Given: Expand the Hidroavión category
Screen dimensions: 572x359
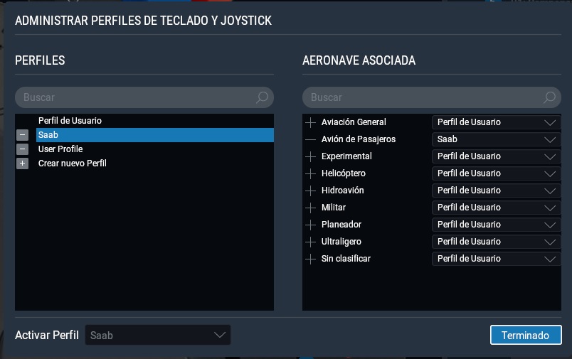Looking at the screenshot, I should pyautogui.click(x=310, y=191).
